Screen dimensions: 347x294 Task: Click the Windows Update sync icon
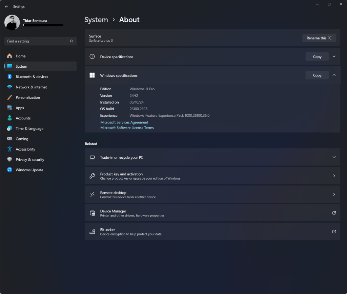point(9,170)
